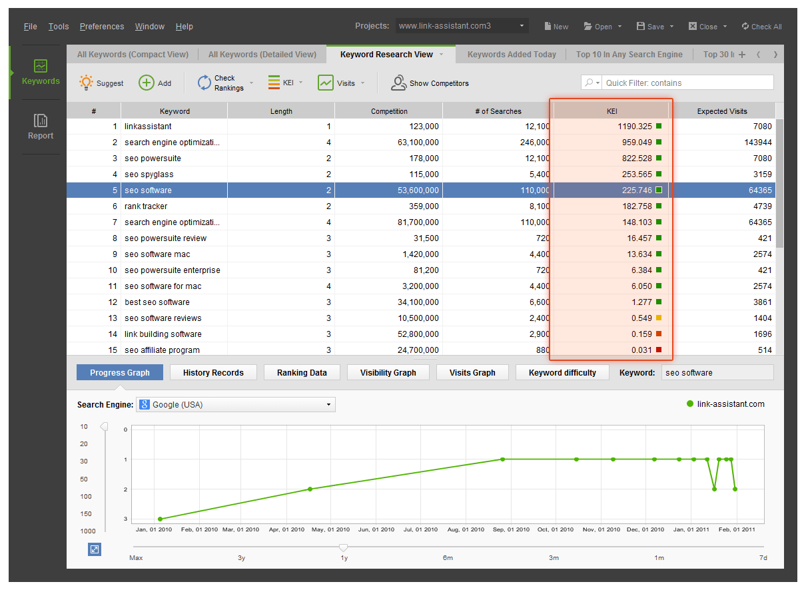The height and width of the screenshot is (590, 804).
Task: Open the Ranking Data view
Action: [302, 372]
